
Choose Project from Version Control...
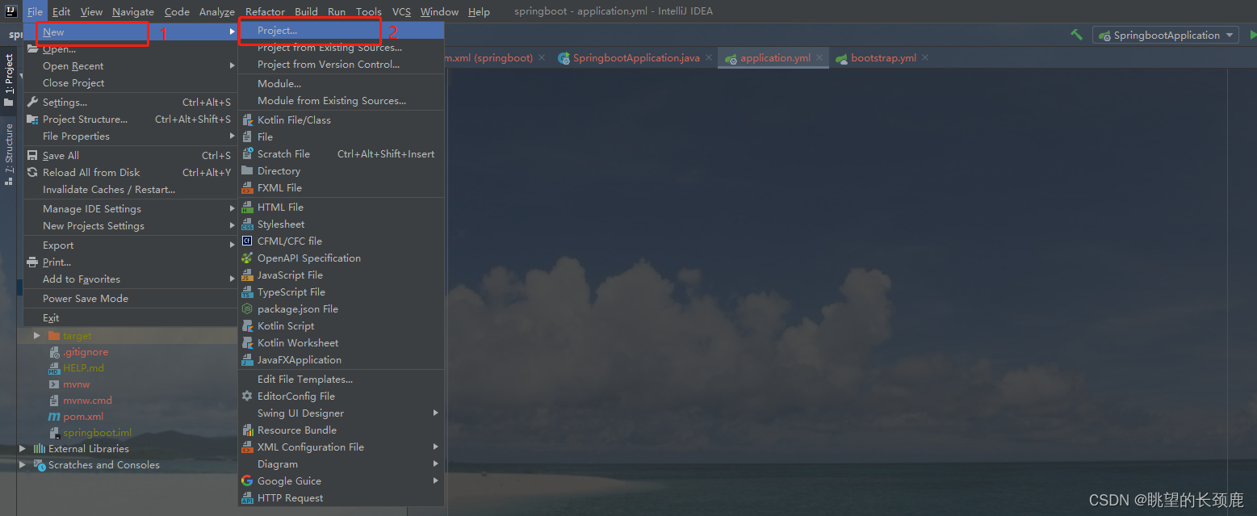(341, 64)
